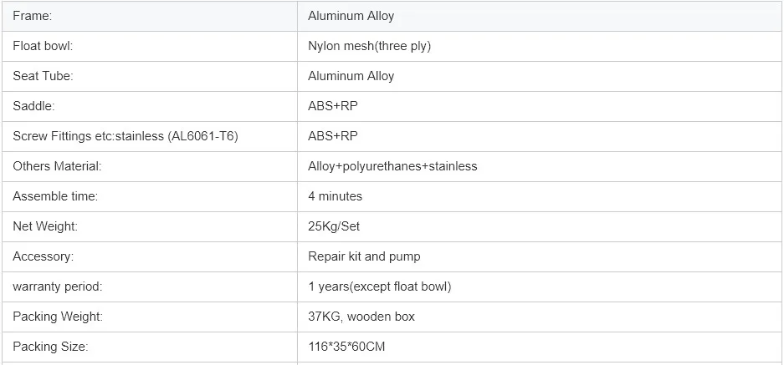Select the "Repair kit and pump" text
Screen dimensions: 784x365
(364, 256)
